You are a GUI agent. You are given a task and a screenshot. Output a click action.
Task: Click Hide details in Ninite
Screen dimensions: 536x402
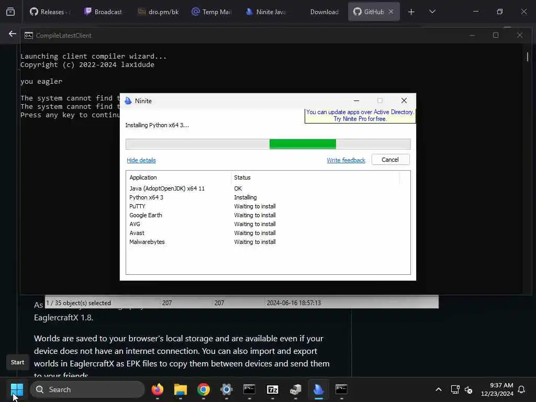click(x=141, y=160)
